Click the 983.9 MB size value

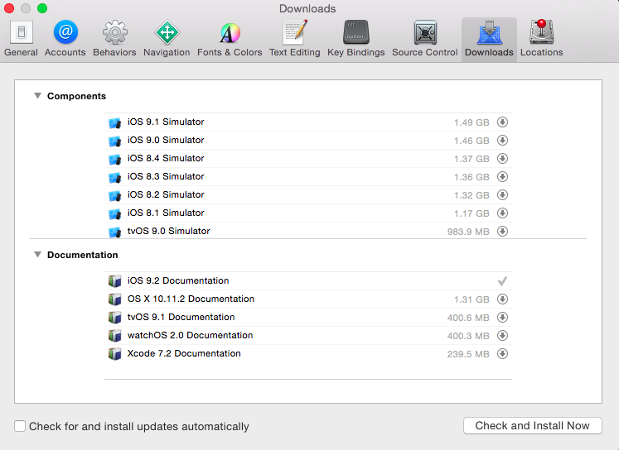coord(468,232)
